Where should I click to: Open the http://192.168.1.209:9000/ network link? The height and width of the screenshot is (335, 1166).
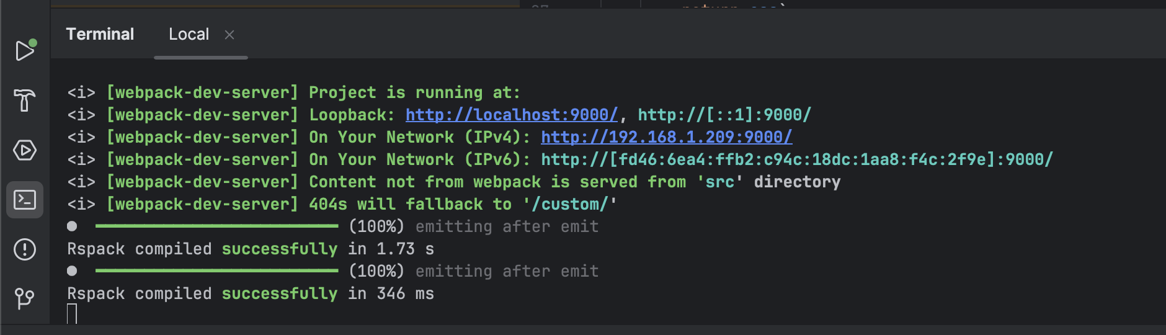pyautogui.click(x=666, y=137)
